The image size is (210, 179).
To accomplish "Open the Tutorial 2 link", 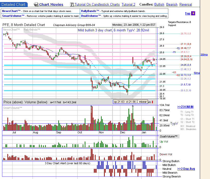I will (x=128, y=4).
